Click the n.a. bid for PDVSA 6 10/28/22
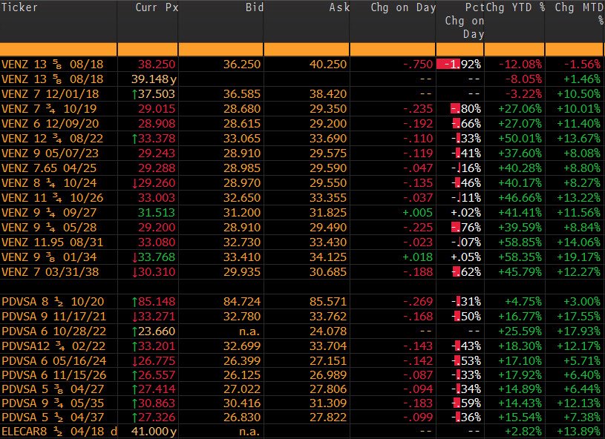 click(x=249, y=331)
